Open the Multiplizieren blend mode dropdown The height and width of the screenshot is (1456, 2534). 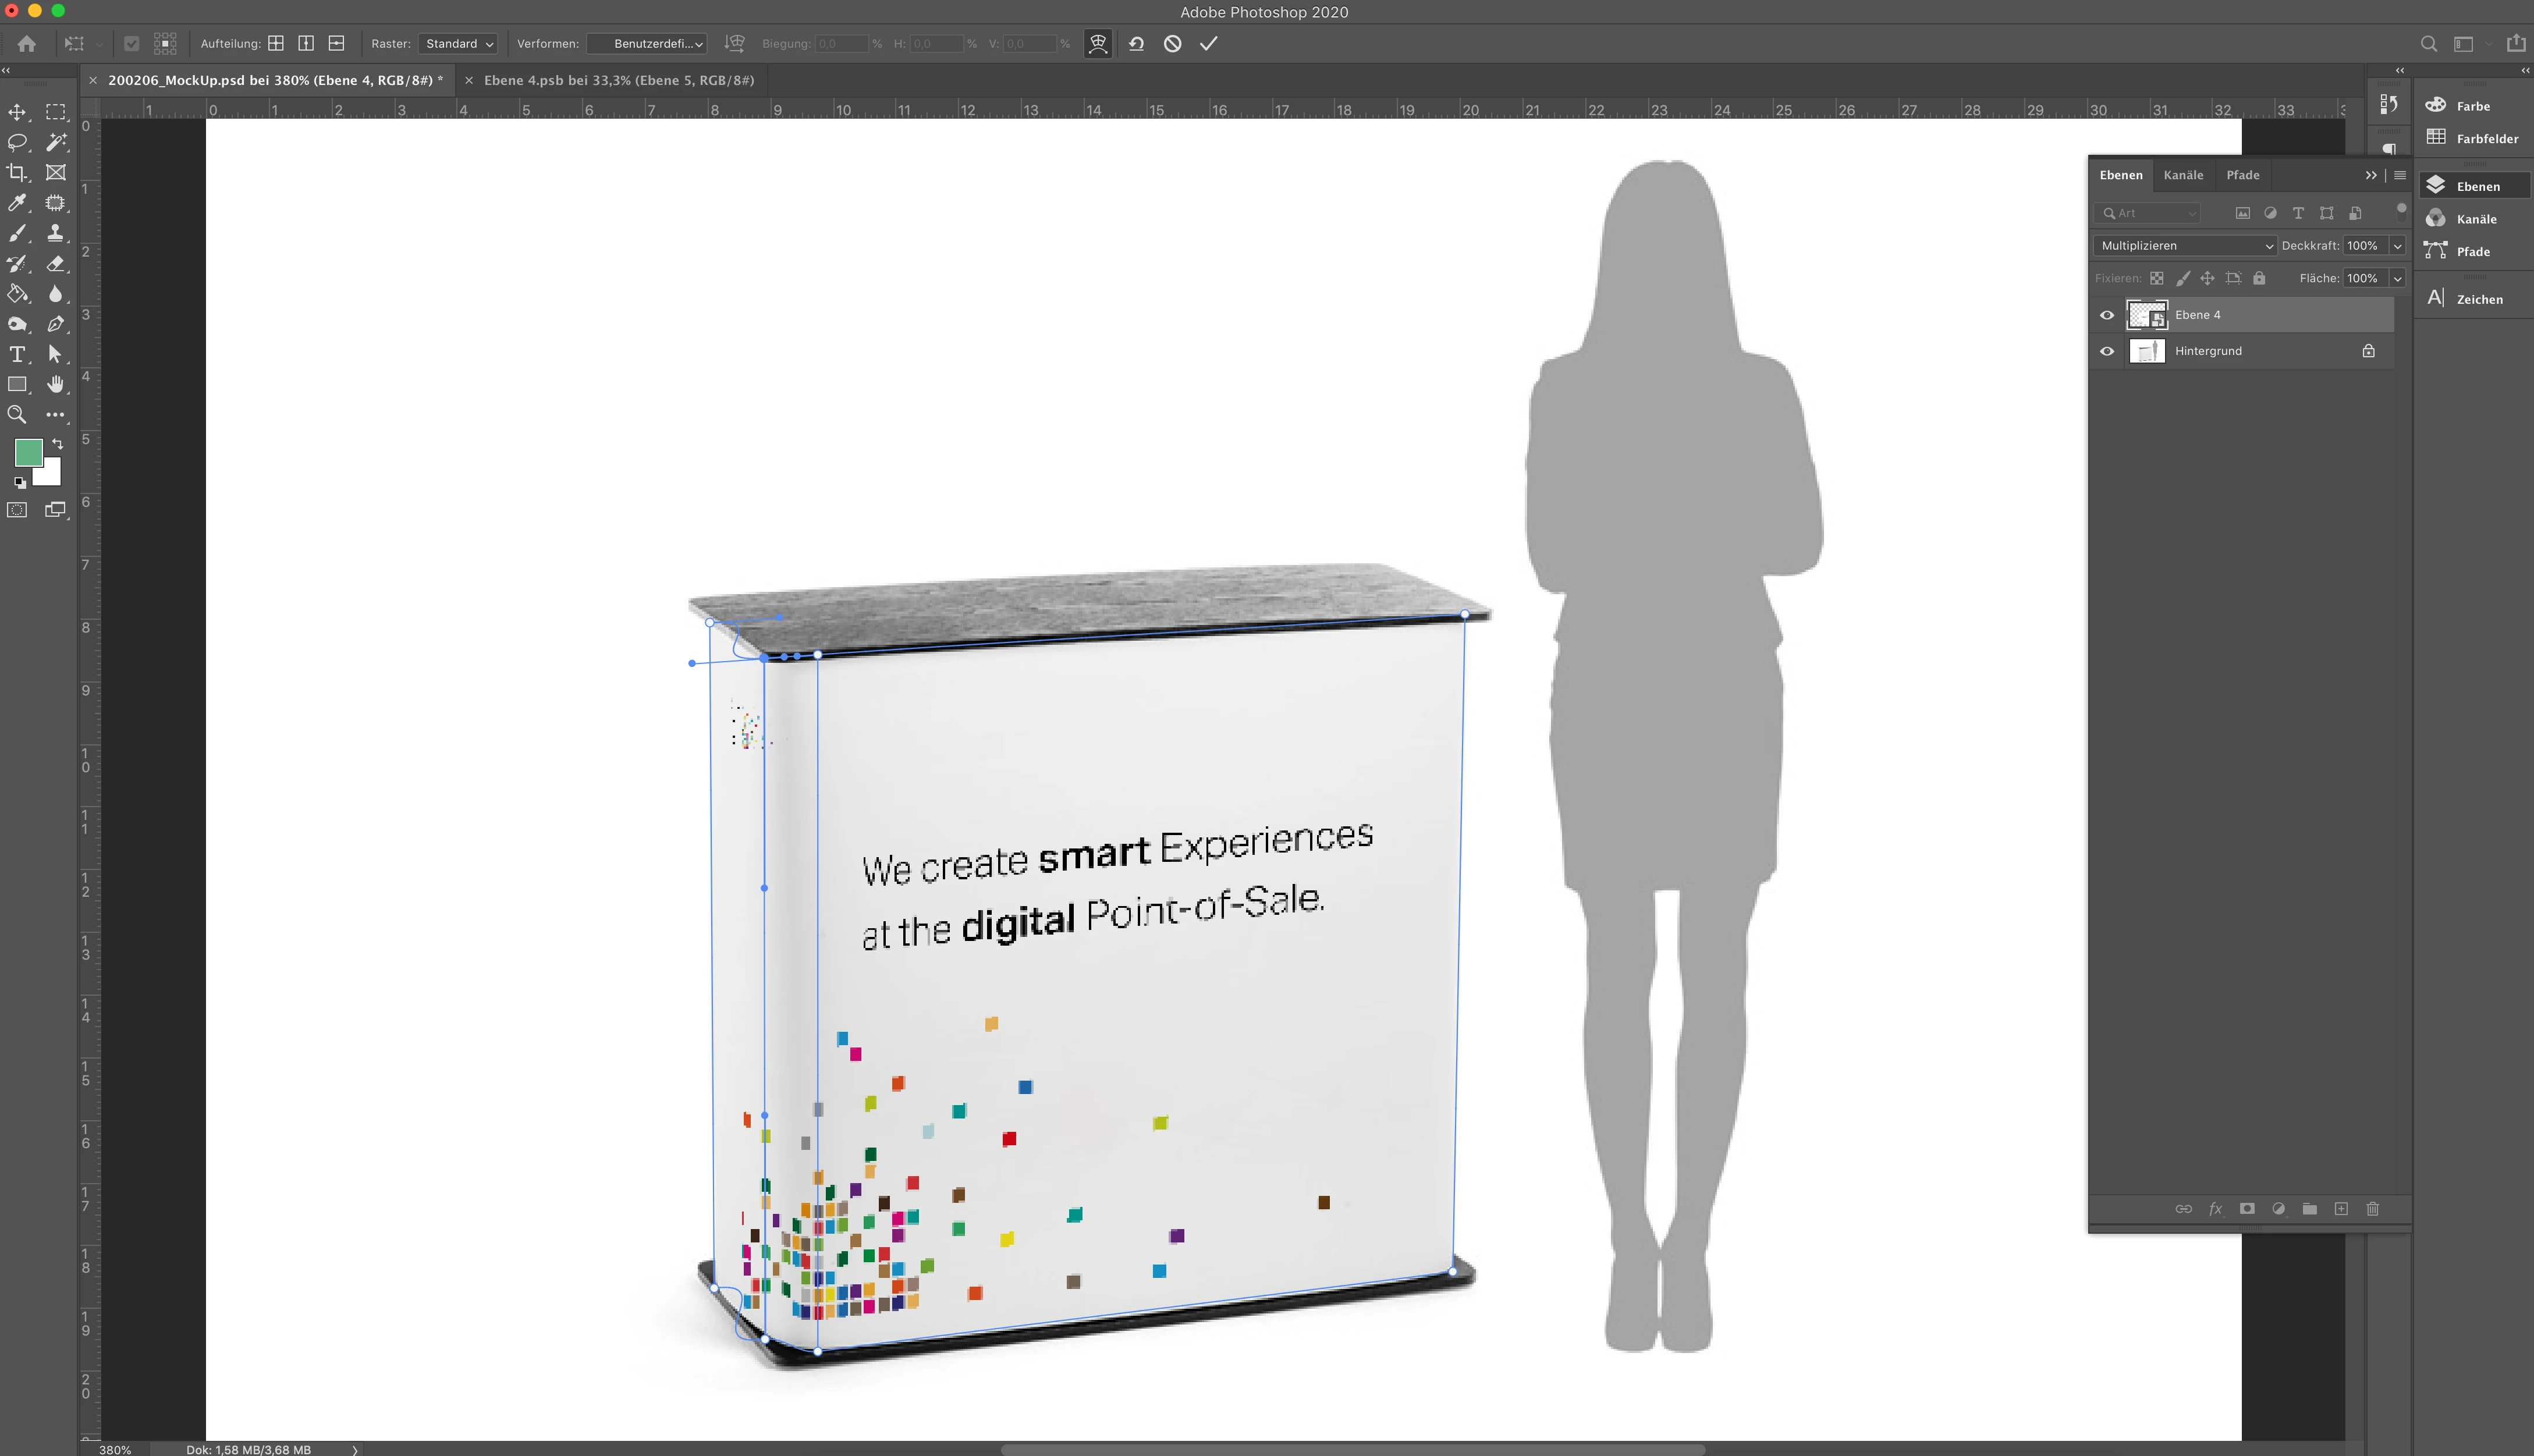(2185, 246)
